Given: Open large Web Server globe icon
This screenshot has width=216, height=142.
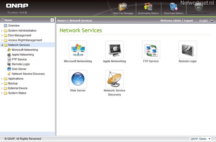Looking at the screenshot, I should [x=78, y=79].
